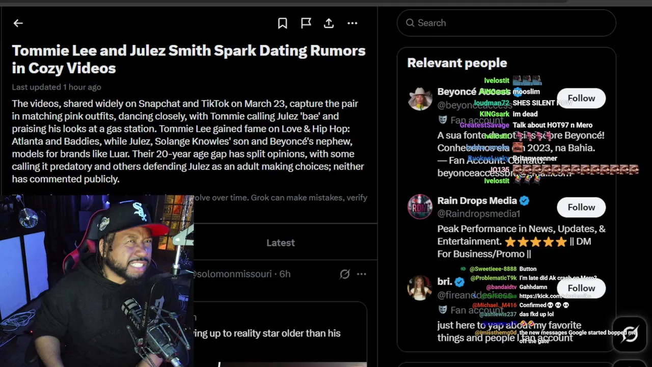
Task: Click the story headline Tommie Lee and Julez Smith
Action: point(189,59)
